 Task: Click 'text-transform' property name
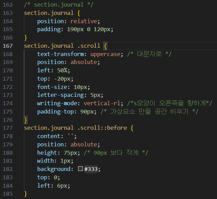(x=60, y=54)
